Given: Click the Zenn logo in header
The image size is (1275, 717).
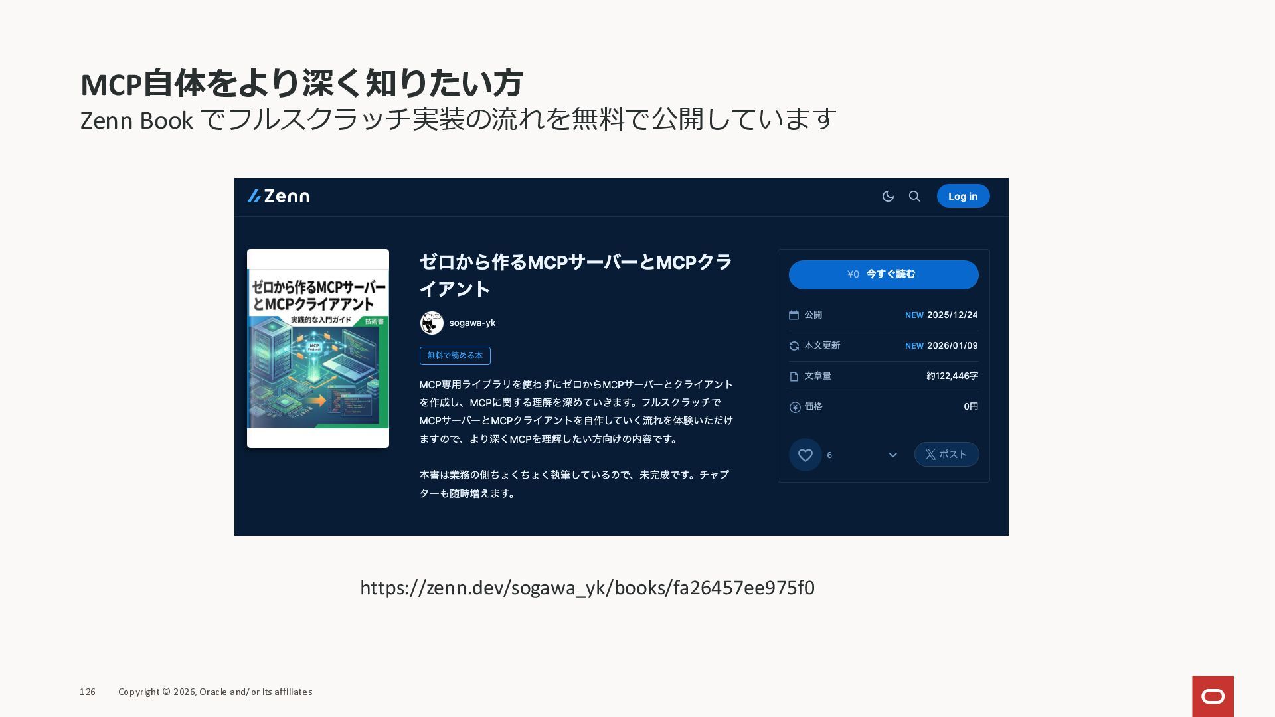Looking at the screenshot, I should point(278,196).
